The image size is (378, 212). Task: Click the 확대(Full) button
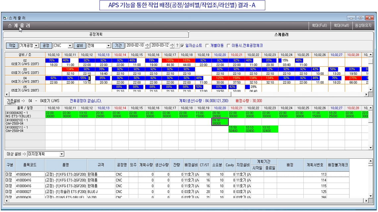click(319, 25)
